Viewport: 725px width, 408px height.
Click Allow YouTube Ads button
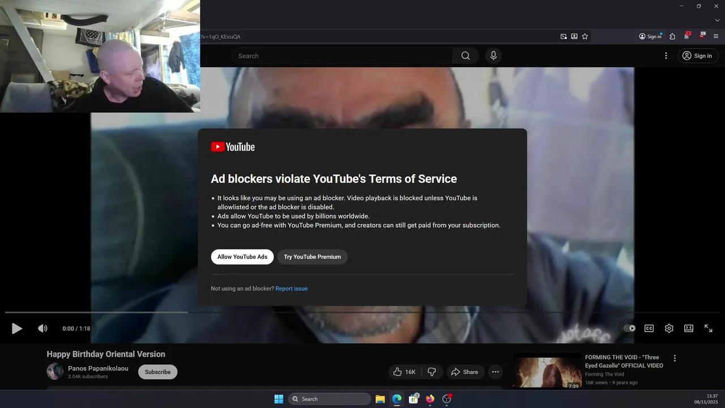point(242,257)
